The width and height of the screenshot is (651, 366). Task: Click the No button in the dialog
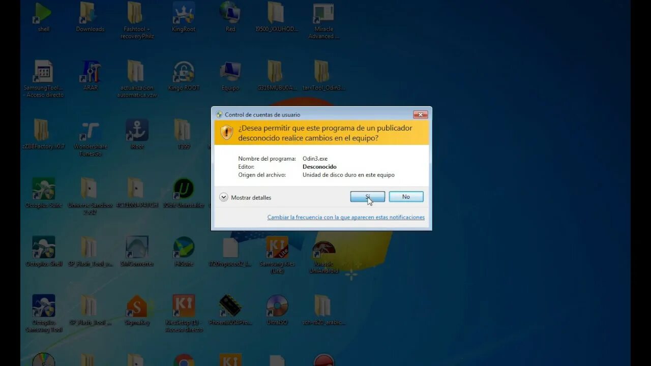(406, 197)
